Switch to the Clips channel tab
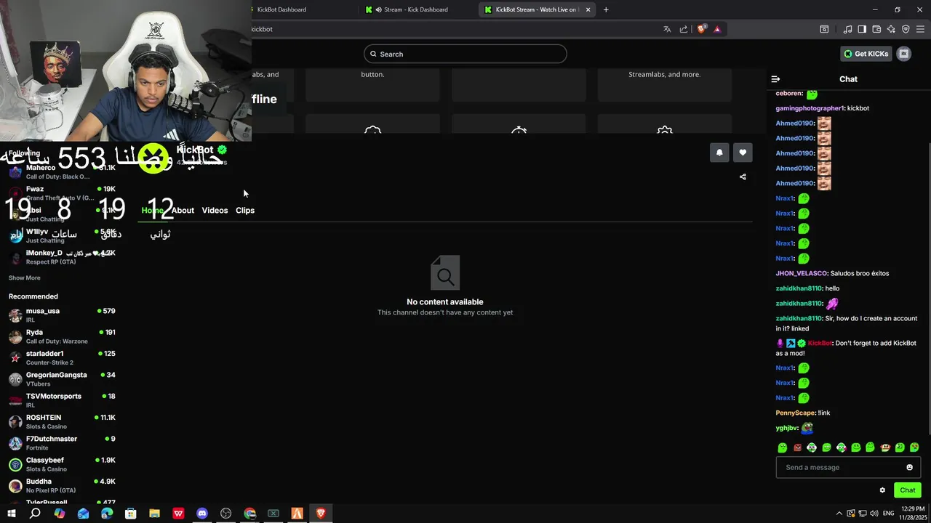This screenshot has height=523, width=931. pos(245,210)
